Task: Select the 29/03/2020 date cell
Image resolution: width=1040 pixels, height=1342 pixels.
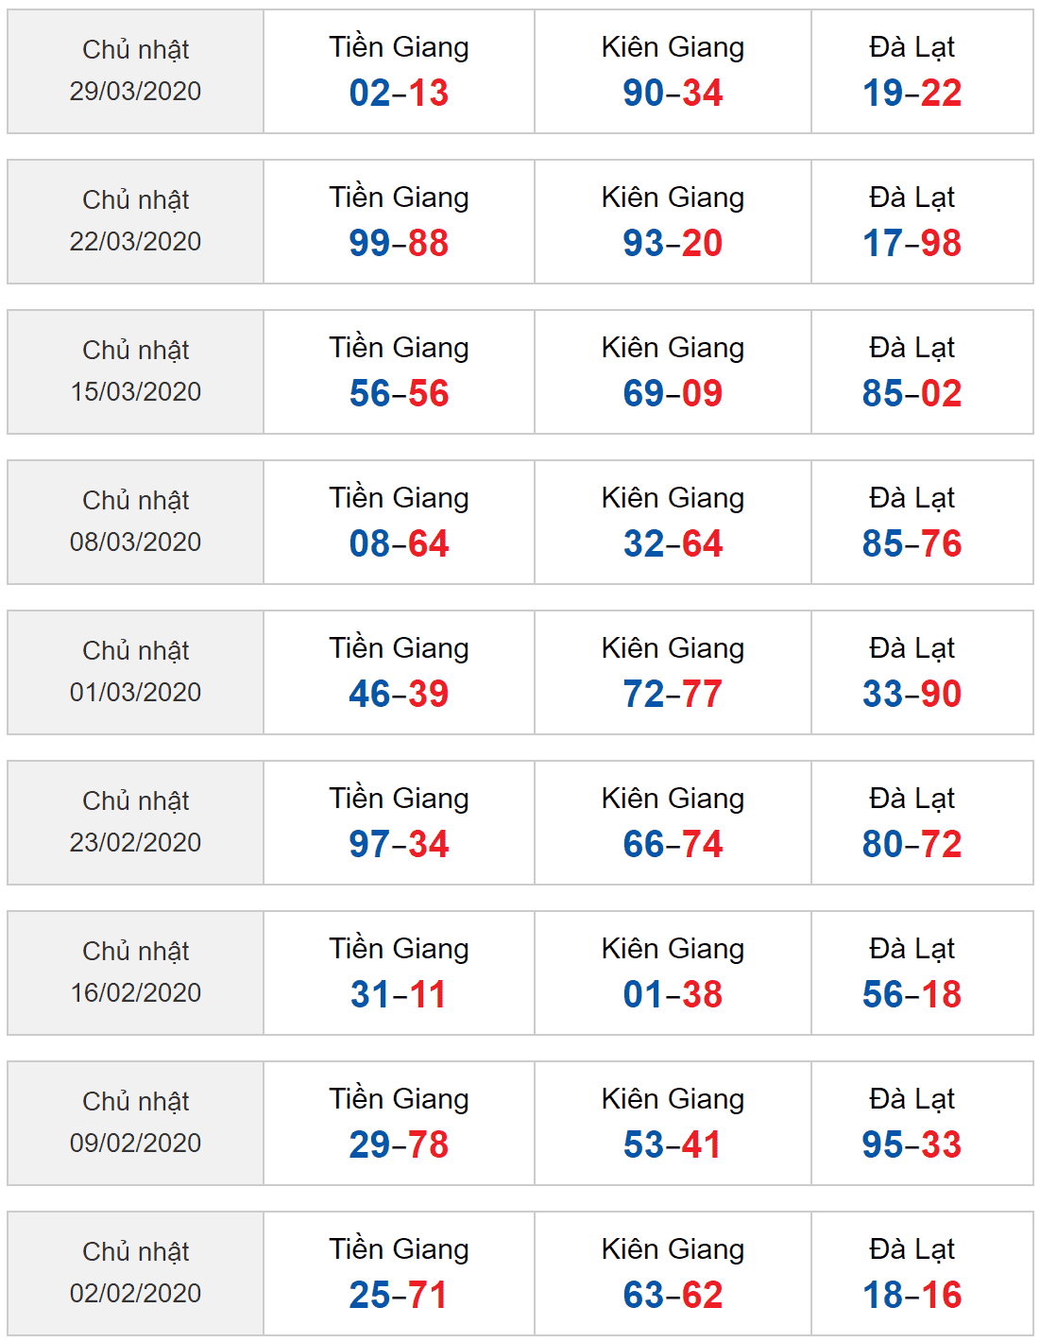Action: (135, 71)
